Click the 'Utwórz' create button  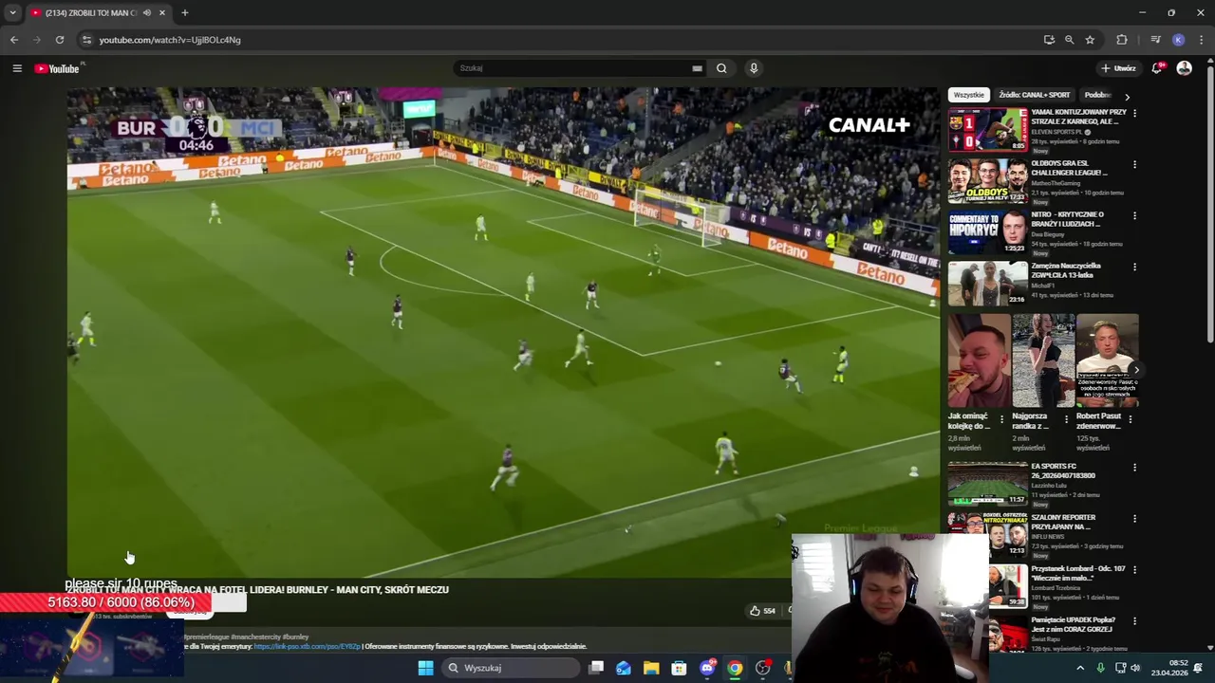pos(1118,68)
